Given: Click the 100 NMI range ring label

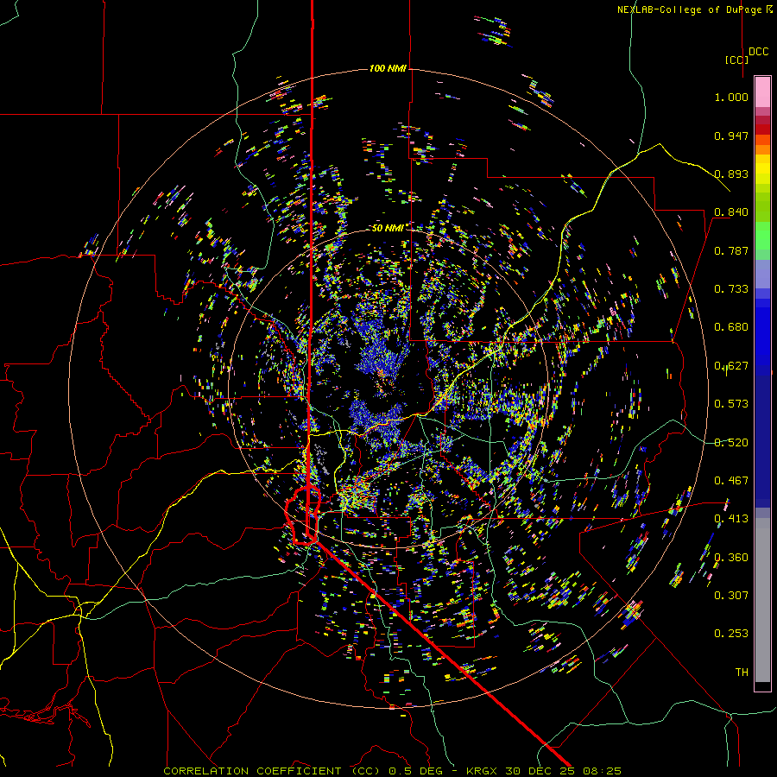Looking at the screenshot, I should (388, 68).
